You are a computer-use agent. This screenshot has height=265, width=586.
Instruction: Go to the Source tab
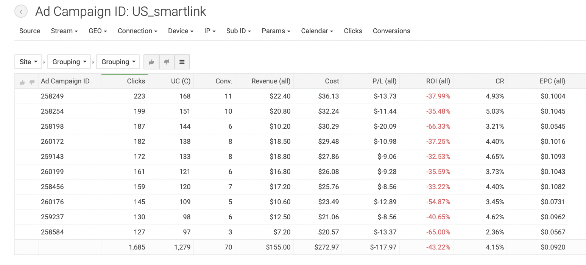[30, 31]
